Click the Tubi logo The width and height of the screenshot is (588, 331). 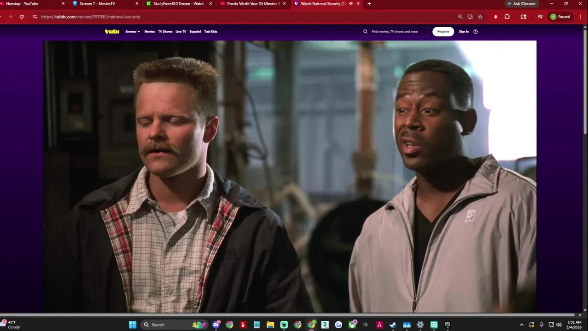point(112,32)
